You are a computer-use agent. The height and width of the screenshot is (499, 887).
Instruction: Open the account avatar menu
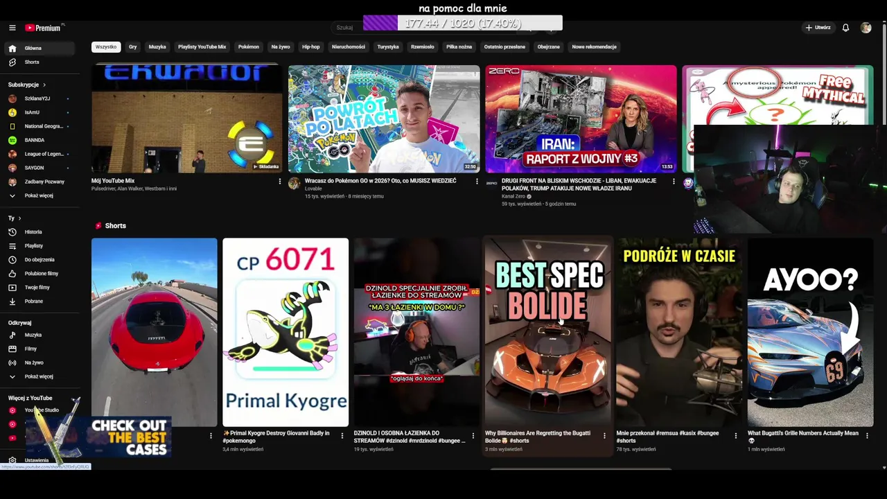point(866,28)
